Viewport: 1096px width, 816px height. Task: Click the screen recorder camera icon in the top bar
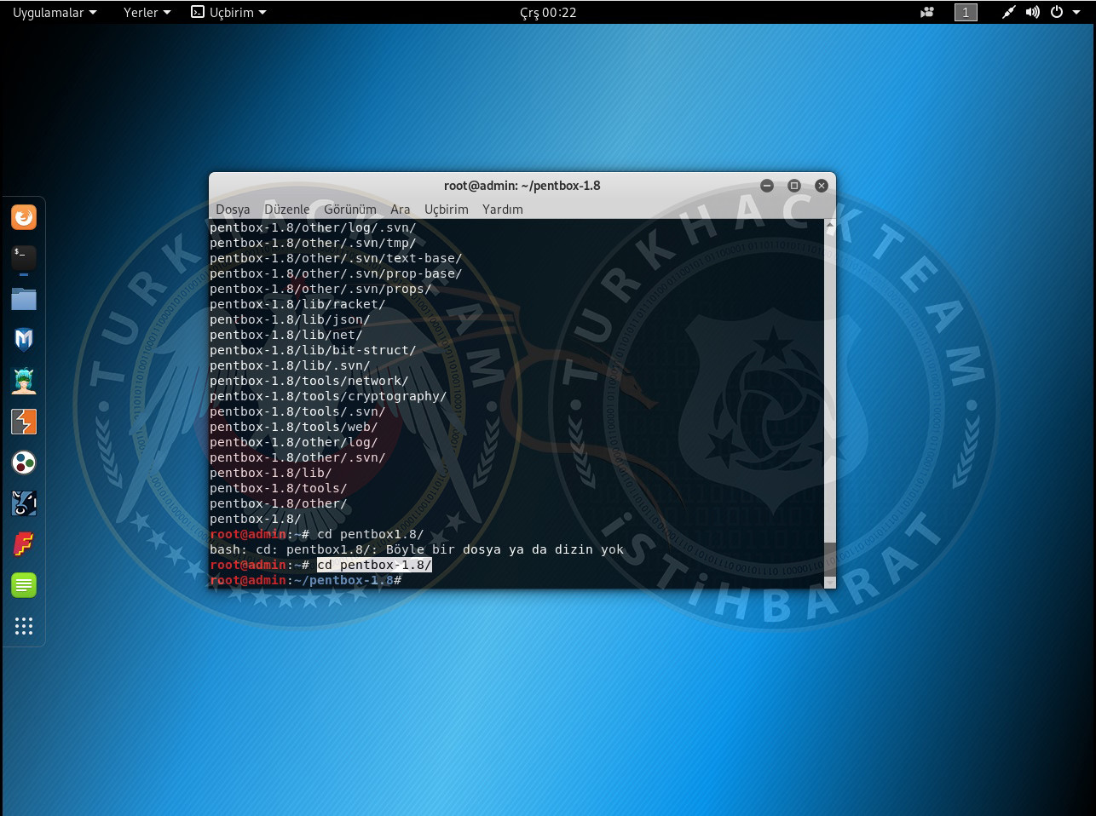point(927,13)
